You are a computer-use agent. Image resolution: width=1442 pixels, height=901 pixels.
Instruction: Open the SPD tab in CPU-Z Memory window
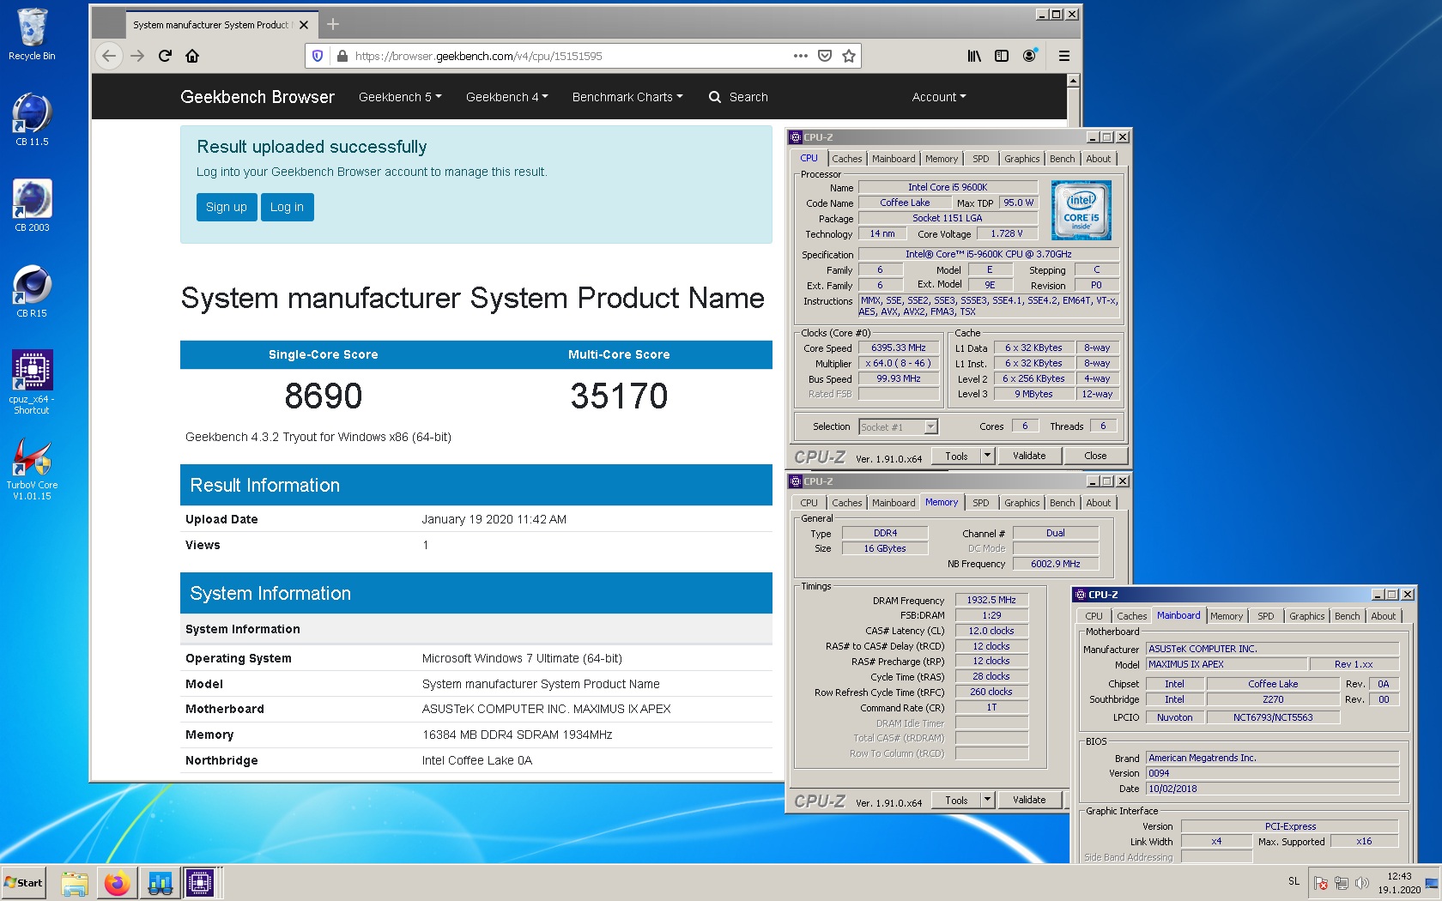click(980, 503)
